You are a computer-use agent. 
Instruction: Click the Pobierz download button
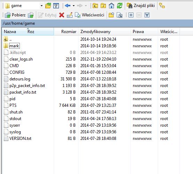pyautogui.click(x=15, y=15)
